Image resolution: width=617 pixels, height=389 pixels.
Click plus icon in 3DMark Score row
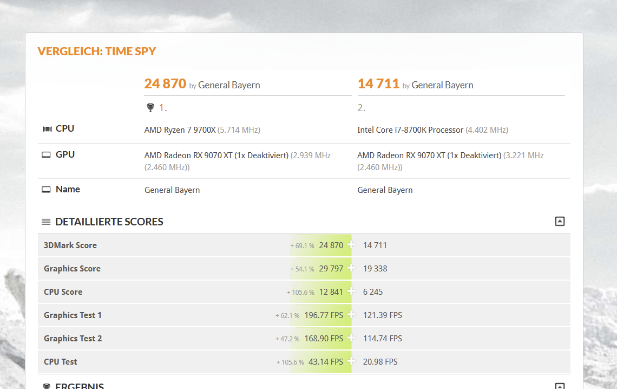coord(351,245)
